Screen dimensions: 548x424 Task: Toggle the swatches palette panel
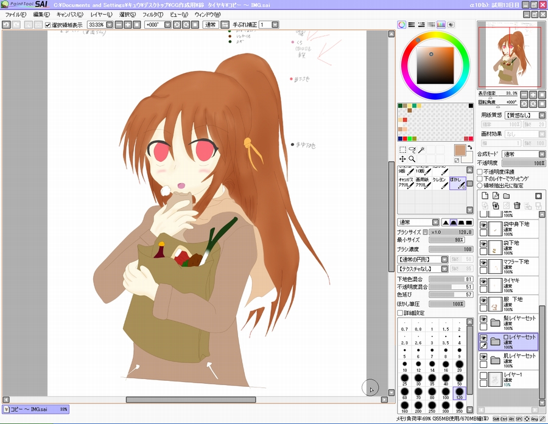441,25
